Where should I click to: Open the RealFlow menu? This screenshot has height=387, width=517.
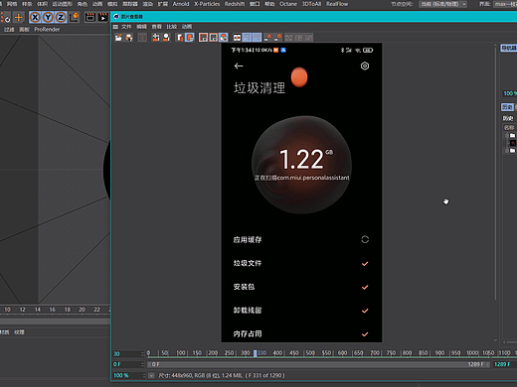(x=337, y=4)
